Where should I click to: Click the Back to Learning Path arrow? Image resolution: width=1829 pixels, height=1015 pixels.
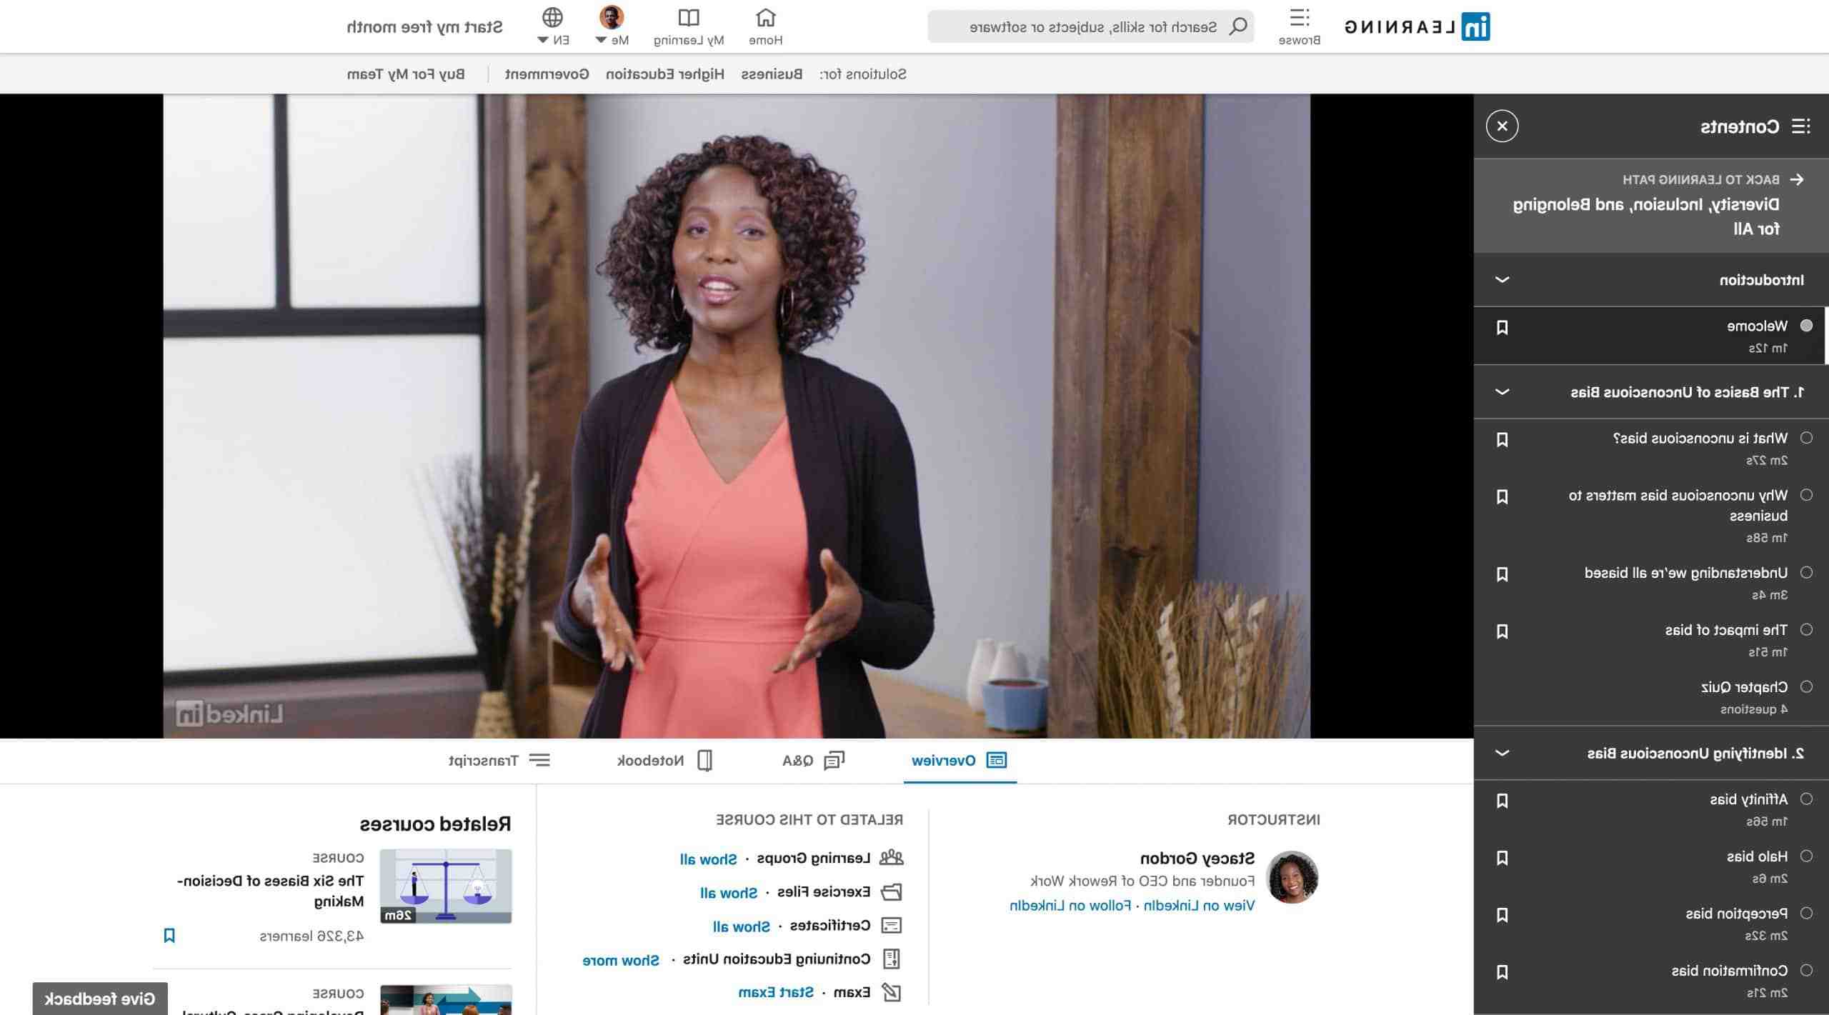(1798, 179)
